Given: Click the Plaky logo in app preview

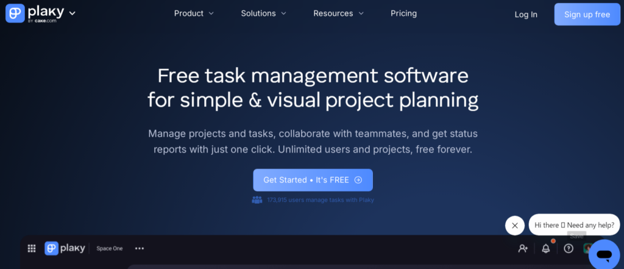Looking at the screenshot, I should coord(65,248).
